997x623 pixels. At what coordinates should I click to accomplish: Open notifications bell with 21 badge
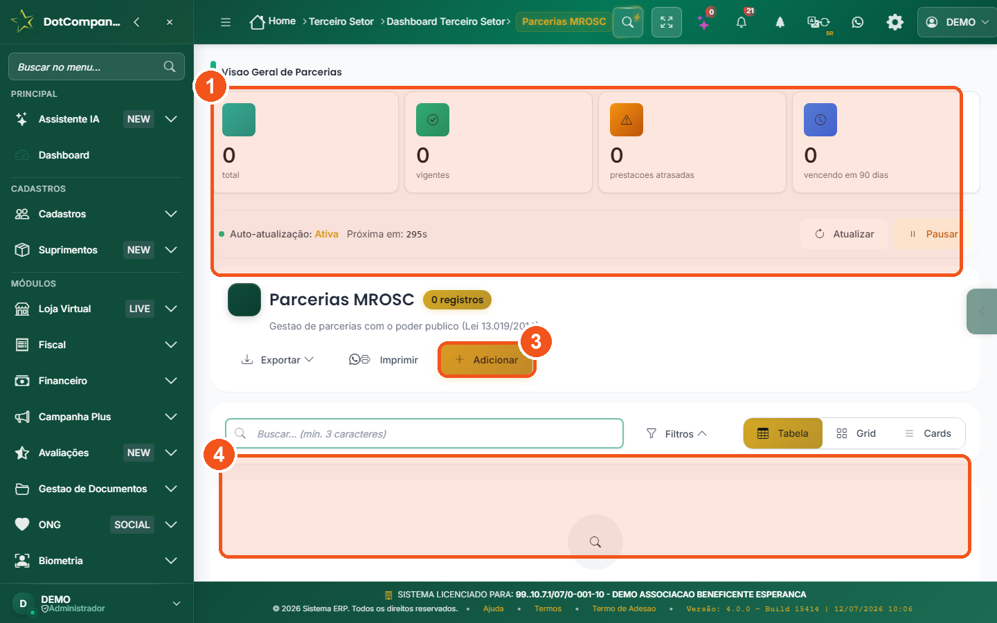[742, 22]
